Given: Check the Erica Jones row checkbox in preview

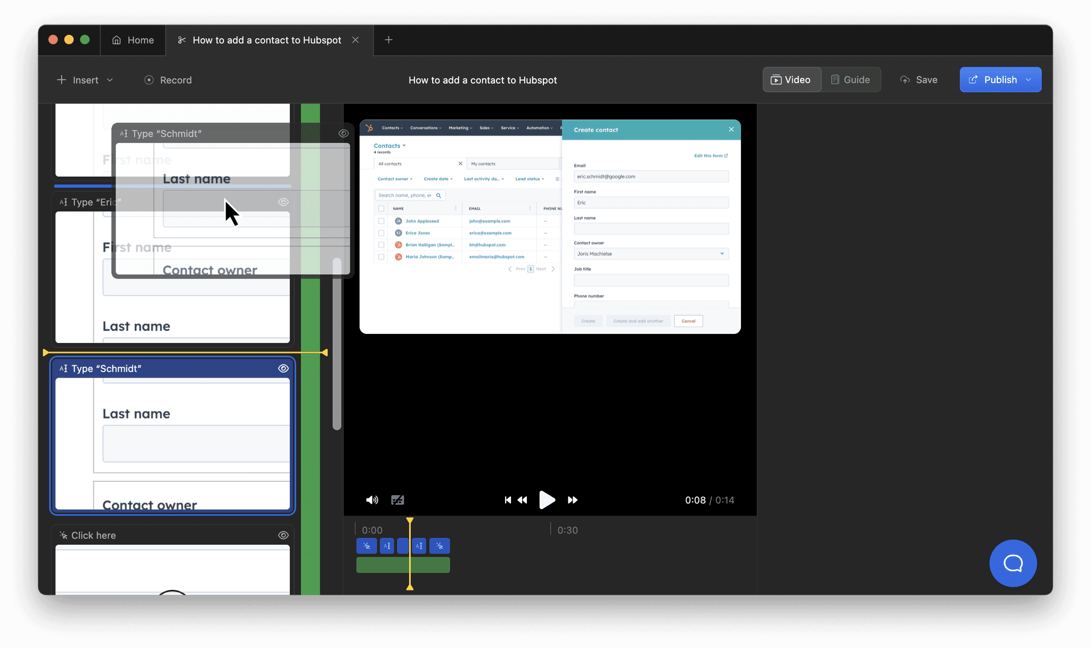Looking at the screenshot, I should tap(381, 233).
